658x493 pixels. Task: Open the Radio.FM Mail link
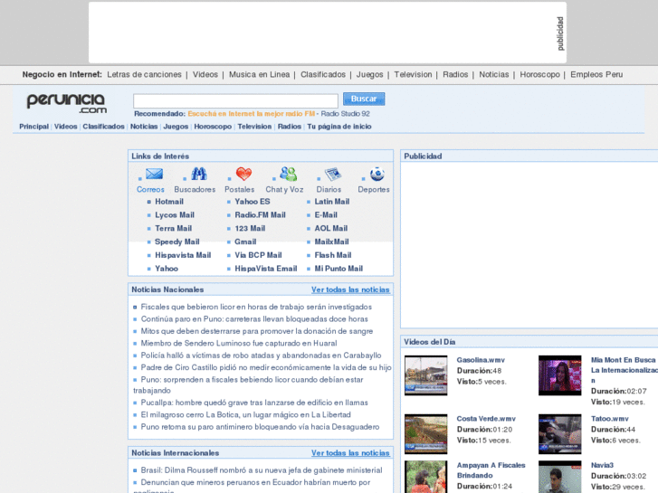(x=260, y=214)
